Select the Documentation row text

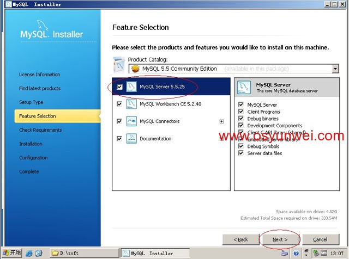click(155, 139)
